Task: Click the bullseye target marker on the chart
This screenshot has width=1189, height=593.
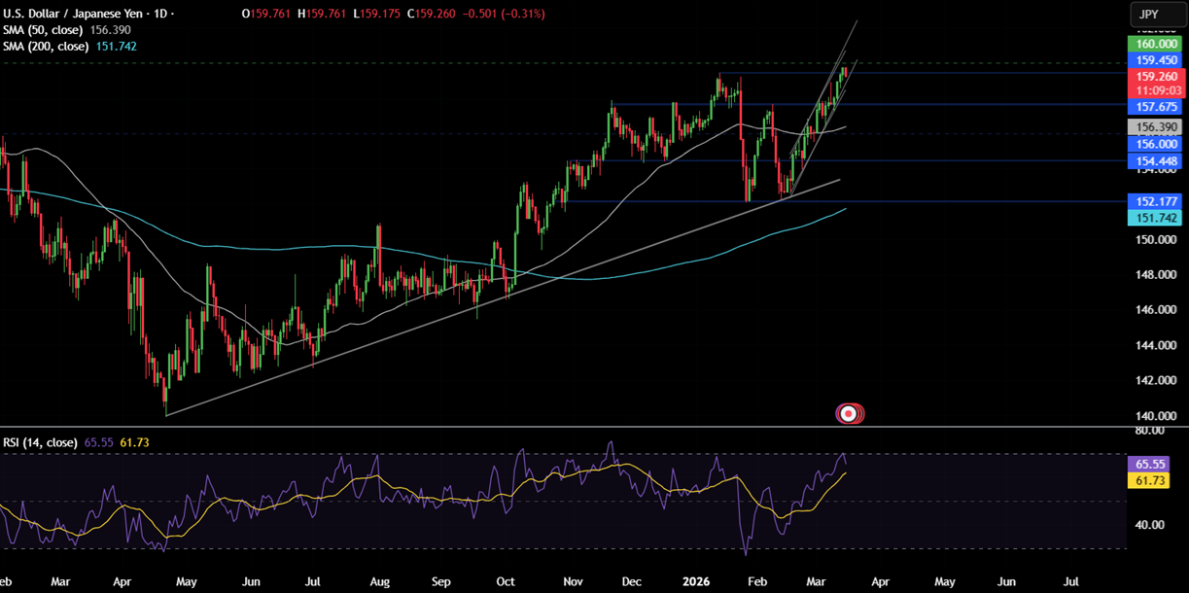Action: pos(850,412)
